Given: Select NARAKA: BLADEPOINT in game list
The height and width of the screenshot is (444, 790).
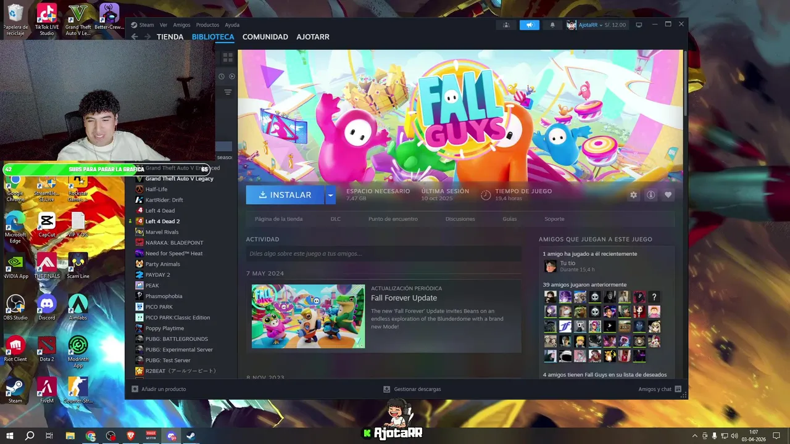Looking at the screenshot, I should 174,243.
